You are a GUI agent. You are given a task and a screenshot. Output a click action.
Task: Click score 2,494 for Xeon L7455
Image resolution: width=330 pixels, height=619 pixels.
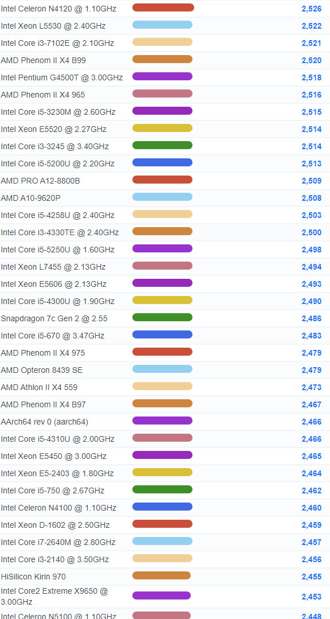312,267
